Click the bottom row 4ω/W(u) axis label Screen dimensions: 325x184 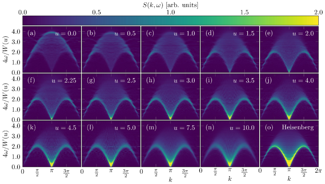tap(6, 144)
